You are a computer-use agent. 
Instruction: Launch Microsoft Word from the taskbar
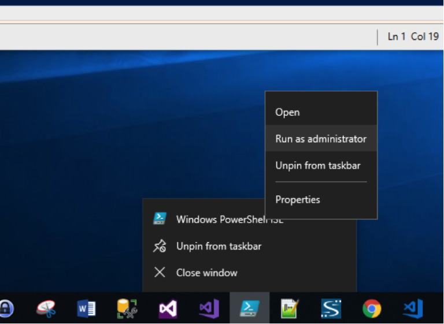pos(86,309)
